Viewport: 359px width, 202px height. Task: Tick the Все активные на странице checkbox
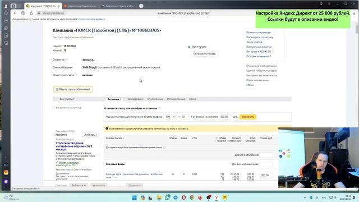(x=54, y=107)
